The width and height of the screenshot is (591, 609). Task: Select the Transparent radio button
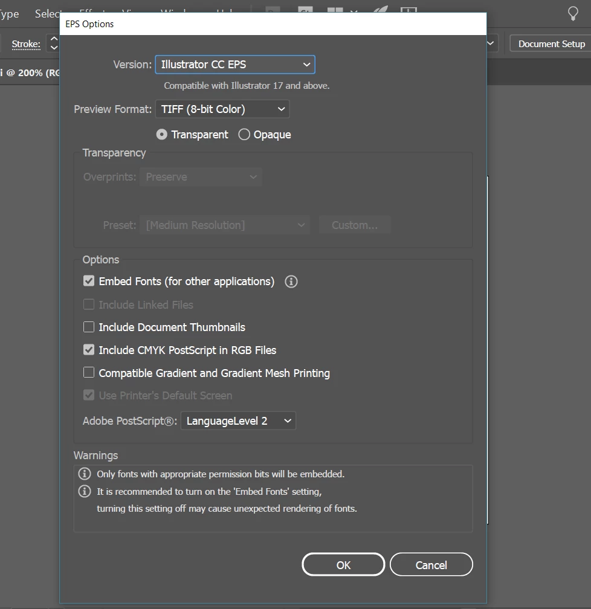161,134
